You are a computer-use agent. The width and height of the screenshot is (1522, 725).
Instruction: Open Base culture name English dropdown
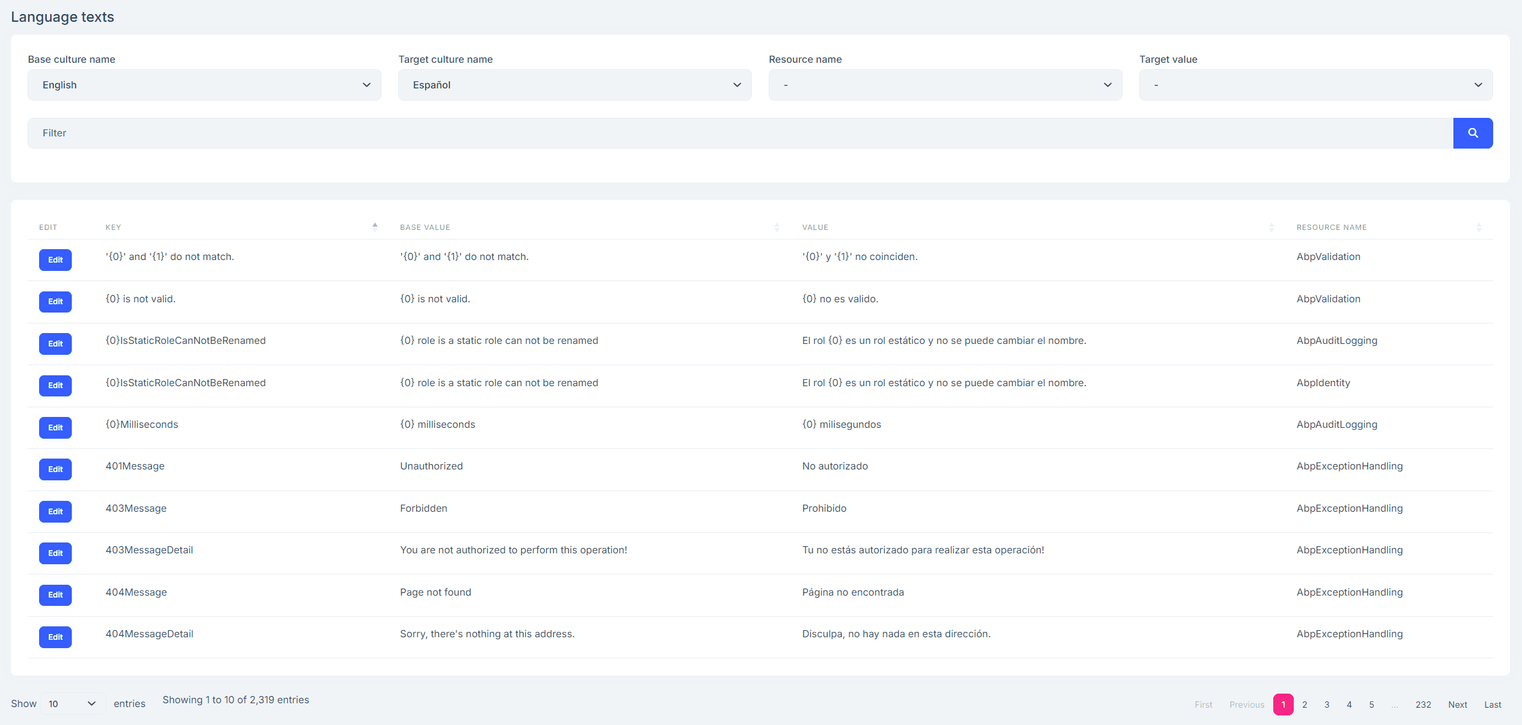point(204,85)
